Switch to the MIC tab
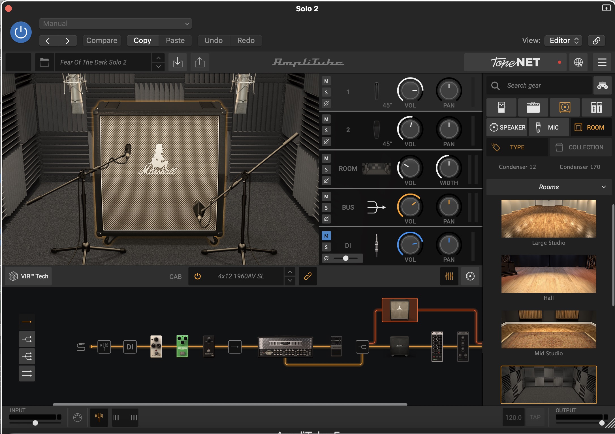Screen dimensions: 615x434 pos(549,127)
